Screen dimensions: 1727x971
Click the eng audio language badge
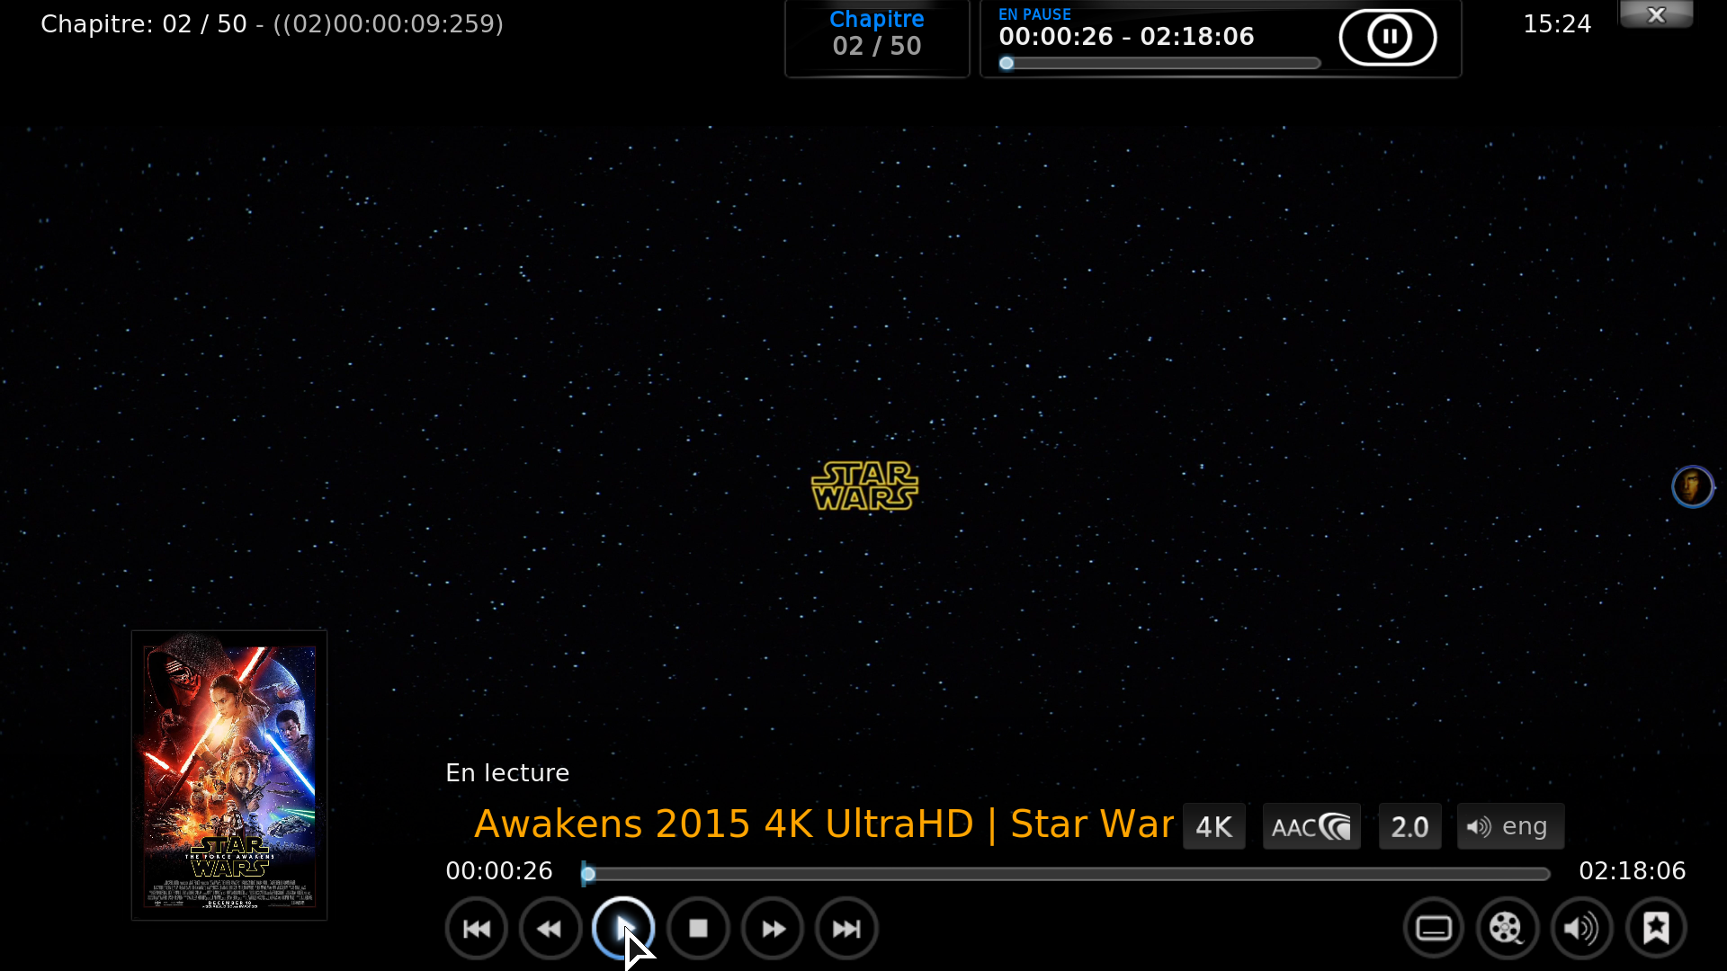pyautogui.click(x=1510, y=826)
